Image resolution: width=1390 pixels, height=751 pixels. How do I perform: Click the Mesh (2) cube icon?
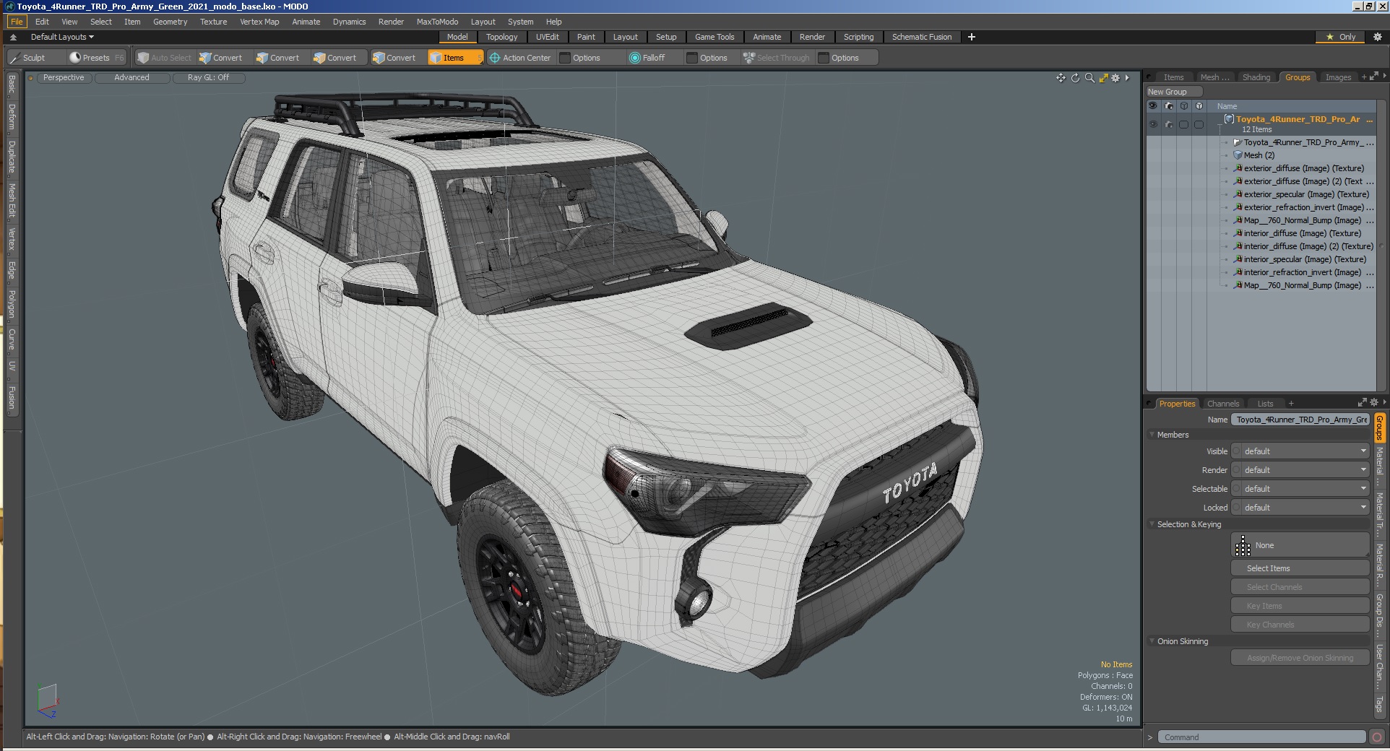click(1238, 155)
